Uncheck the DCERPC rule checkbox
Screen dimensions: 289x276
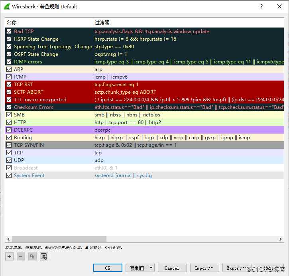(x=9, y=130)
